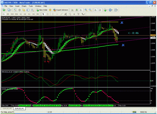Select the W1 timeframe button

[34, 14]
